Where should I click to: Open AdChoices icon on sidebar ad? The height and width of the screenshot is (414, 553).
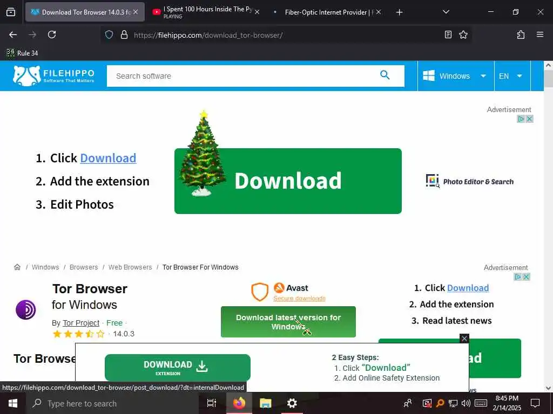pos(517,277)
